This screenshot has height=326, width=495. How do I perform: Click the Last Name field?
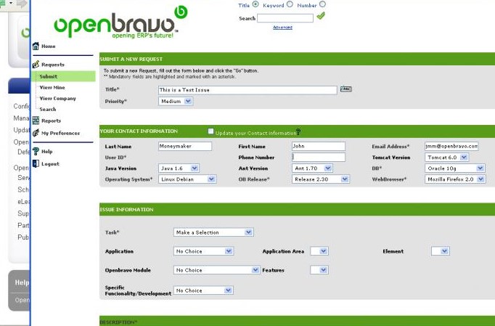coord(185,146)
